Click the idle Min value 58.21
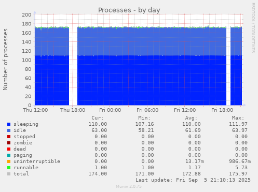This screenshot has width=258, height=192. point(146,130)
